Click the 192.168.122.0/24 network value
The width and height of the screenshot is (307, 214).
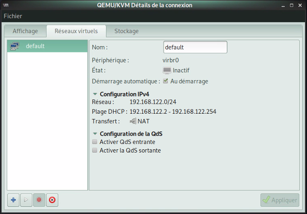click(153, 102)
